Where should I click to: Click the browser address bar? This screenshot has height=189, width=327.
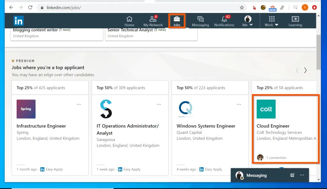point(64,7)
